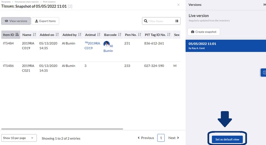This screenshot has width=266, height=145.
Task: Click PIT tag 836-612-261 cell
Action: click(x=154, y=43)
